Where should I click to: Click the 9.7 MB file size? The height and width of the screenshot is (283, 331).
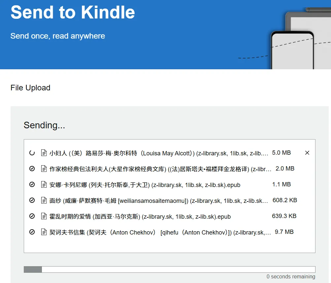click(x=284, y=232)
